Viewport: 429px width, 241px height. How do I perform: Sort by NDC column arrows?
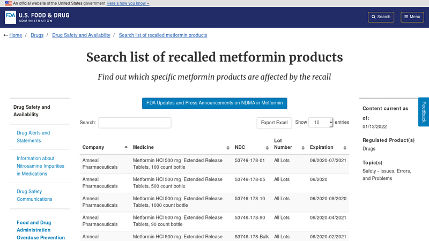tap(267, 148)
